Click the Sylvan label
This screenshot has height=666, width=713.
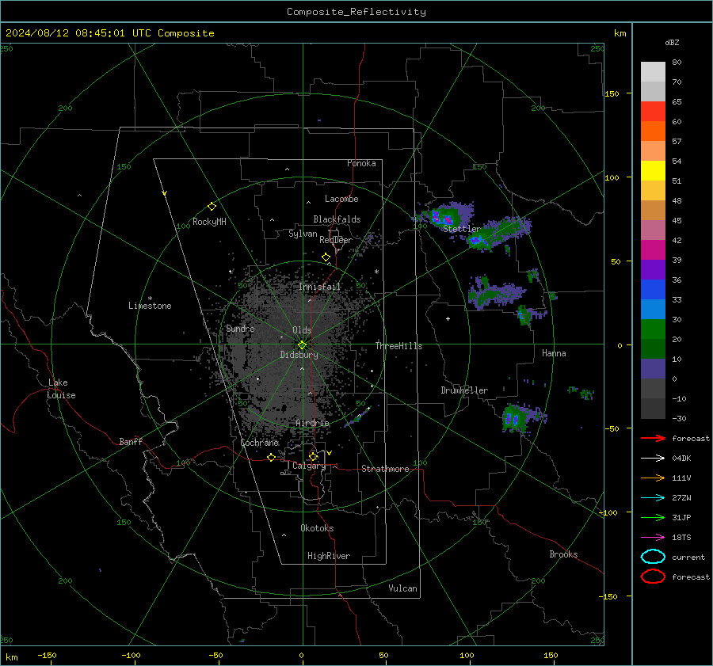point(303,234)
